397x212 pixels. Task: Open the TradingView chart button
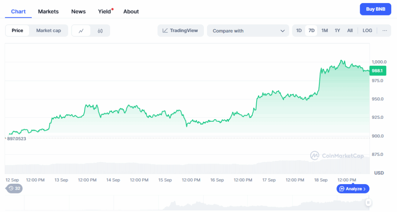tap(180, 31)
